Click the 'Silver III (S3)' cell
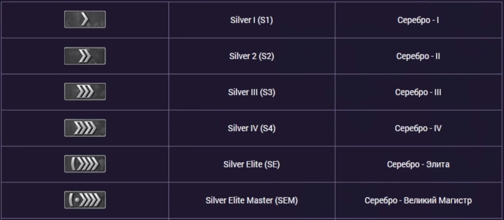 point(251,92)
